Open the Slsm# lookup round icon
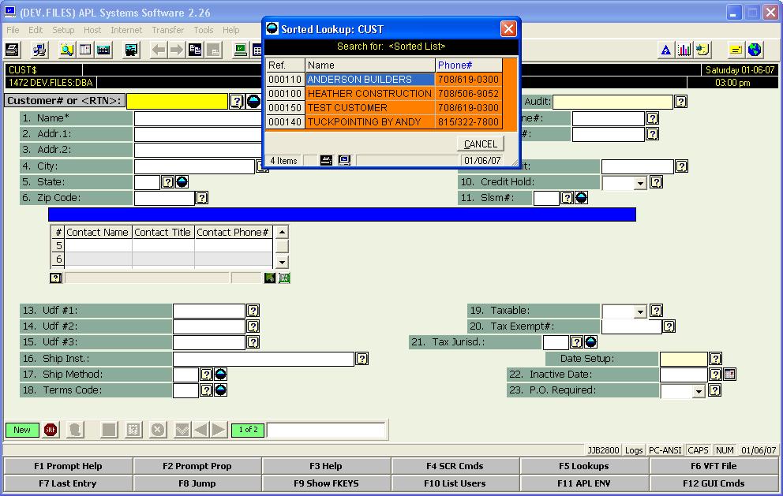The image size is (783, 496). click(x=581, y=198)
